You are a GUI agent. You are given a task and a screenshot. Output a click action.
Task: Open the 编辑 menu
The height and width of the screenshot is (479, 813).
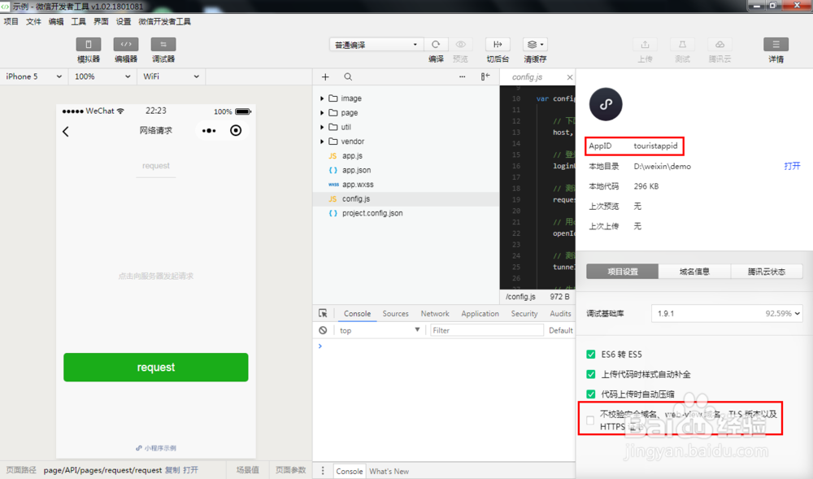(56, 21)
